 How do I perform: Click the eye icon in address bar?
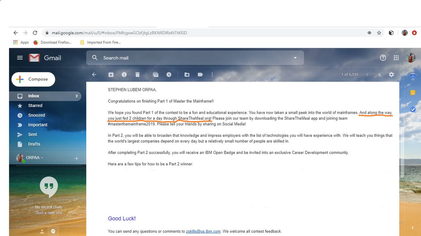coord(369,33)
